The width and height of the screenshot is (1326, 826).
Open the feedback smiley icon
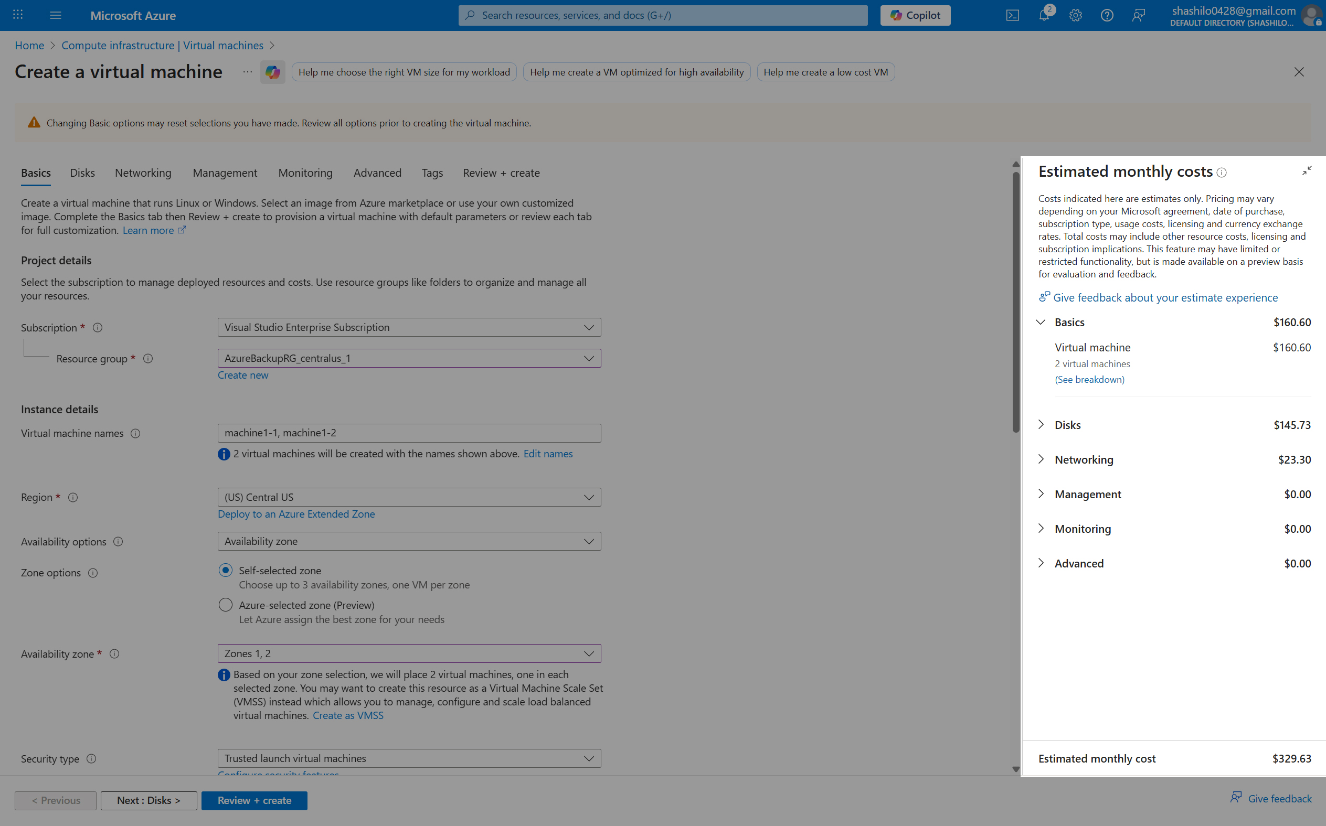click(1139, 15)
